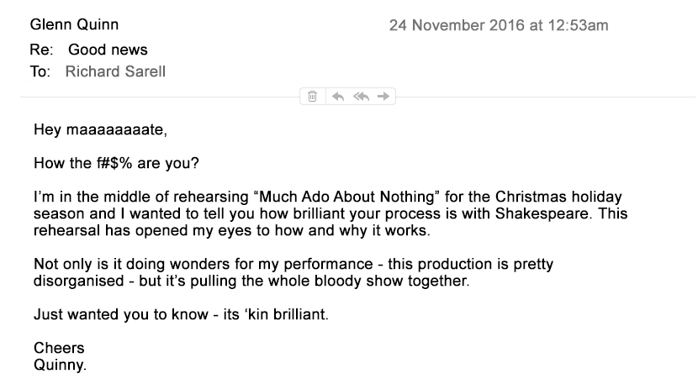Click the recipient Richard Sarell

[115, 71]
